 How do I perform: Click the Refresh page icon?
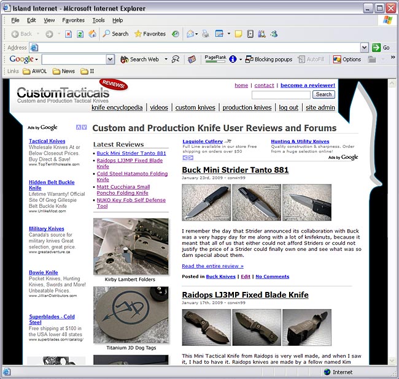click(80, 34)
